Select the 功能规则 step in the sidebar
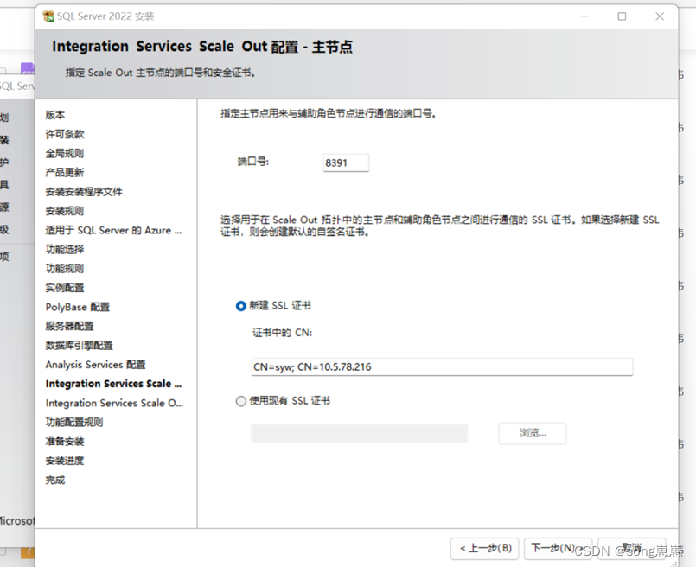The width and height of the screenshot is (696, 567). click(65, 269)
